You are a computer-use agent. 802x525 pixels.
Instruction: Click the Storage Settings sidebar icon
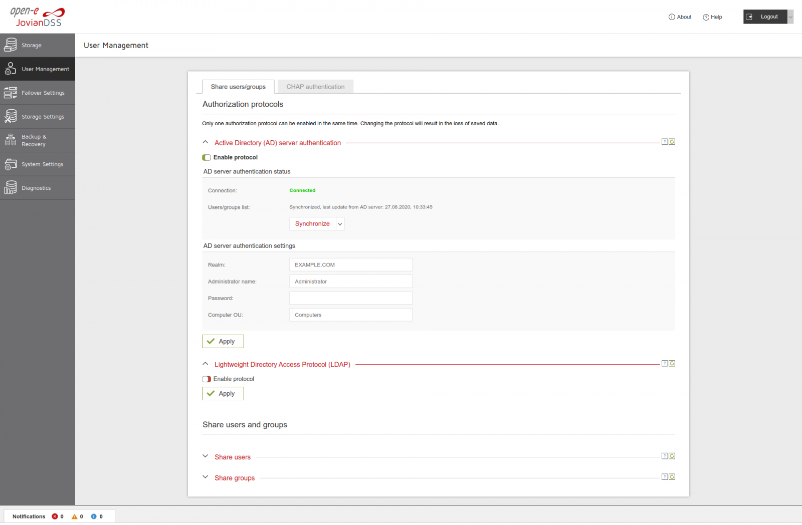point(11,116)
